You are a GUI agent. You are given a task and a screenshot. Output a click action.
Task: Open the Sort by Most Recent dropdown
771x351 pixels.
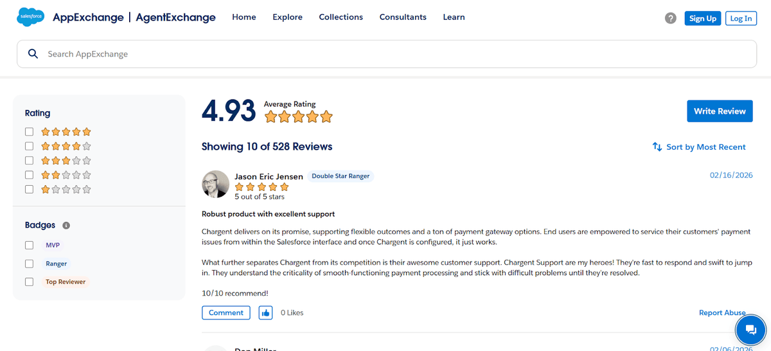point(705,147)
